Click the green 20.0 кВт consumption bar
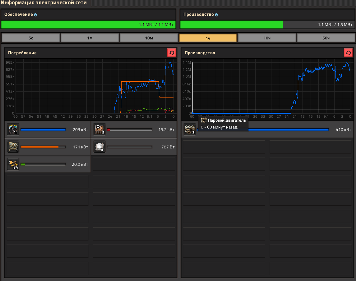The width and height of the screenshot is (356, 281). tap(43, 165)
